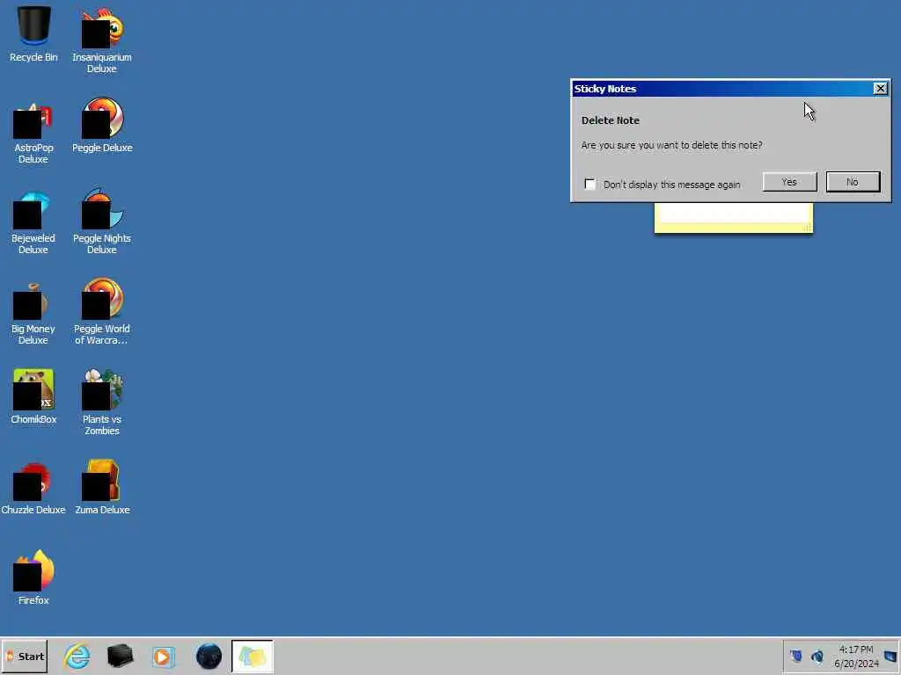This screenshot has height=675, width=901.
Task: Open the Start menu
Action: [25, 656]
